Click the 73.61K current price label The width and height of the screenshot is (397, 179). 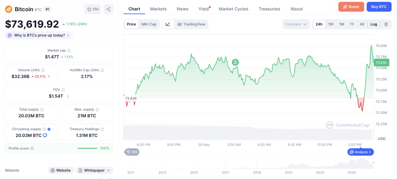coord(381,63)
